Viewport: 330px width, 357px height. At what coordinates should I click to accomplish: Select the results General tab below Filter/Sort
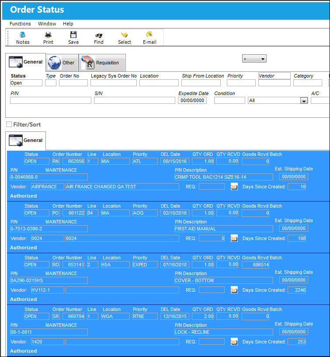(x=25, y=140)
